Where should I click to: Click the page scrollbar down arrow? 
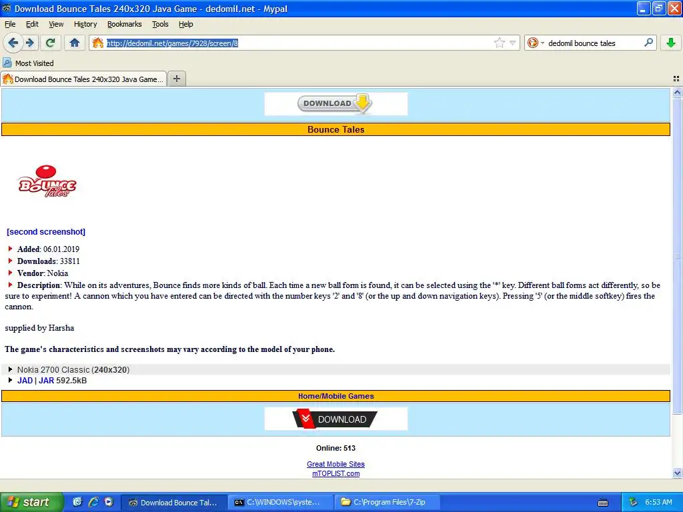677,473
